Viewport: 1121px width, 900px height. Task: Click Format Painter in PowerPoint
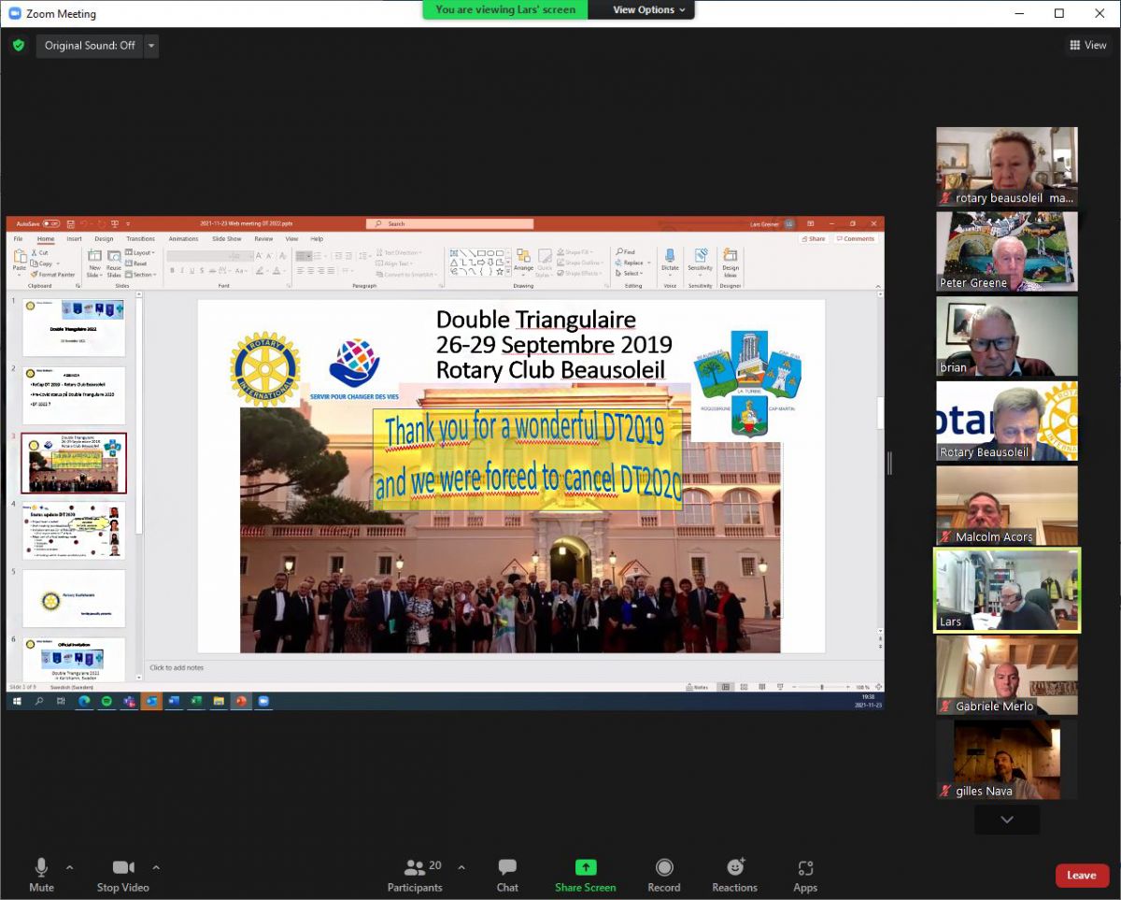52,275
